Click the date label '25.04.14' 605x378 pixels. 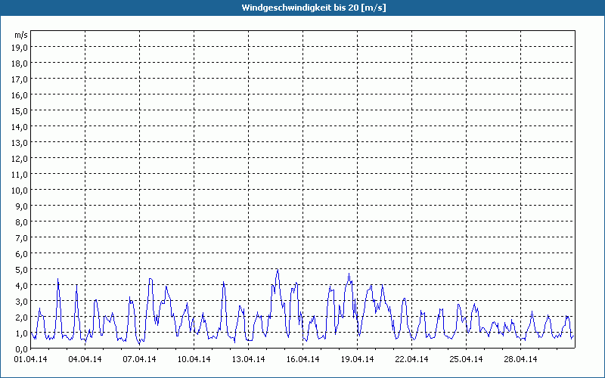(466, 360)
